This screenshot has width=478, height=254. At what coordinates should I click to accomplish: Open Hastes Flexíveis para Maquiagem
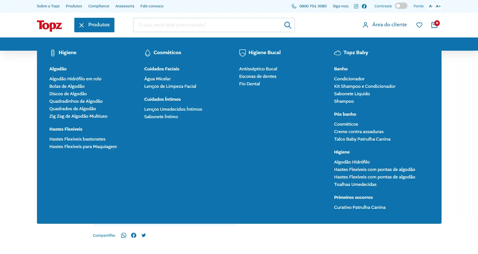click(83, 147)
